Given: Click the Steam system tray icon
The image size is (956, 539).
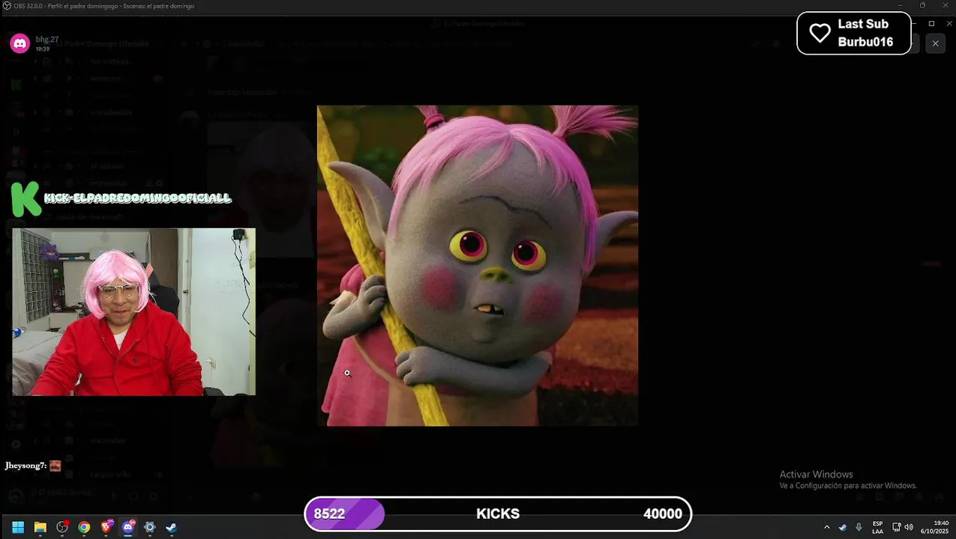Looking at the screenshot, I should [x=843, y=527].
